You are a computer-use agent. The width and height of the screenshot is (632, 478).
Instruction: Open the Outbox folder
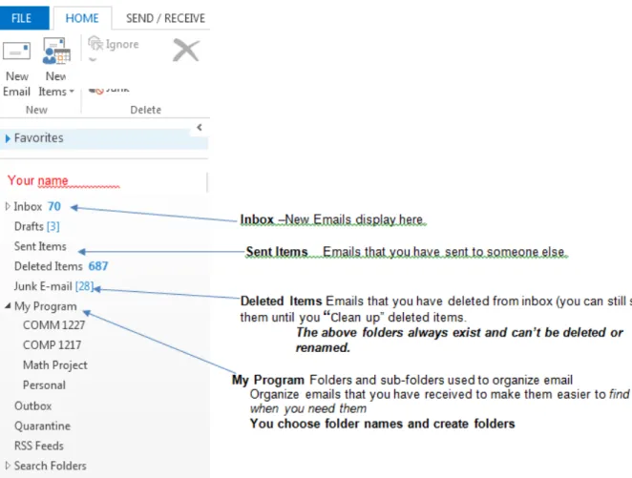point(33,405)
